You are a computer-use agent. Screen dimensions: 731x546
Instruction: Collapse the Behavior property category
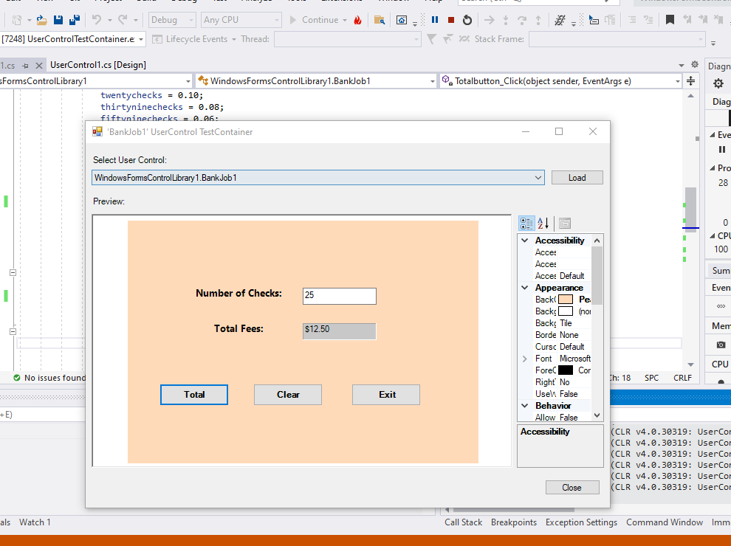[524, 406]
